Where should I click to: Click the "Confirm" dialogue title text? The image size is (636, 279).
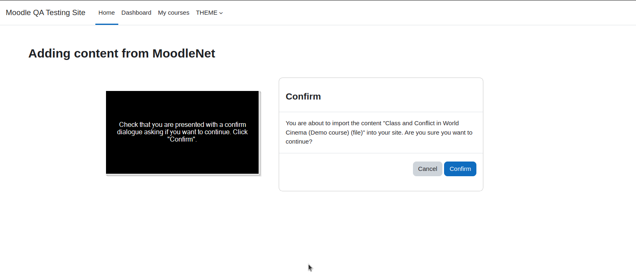[x=303, y=97]
